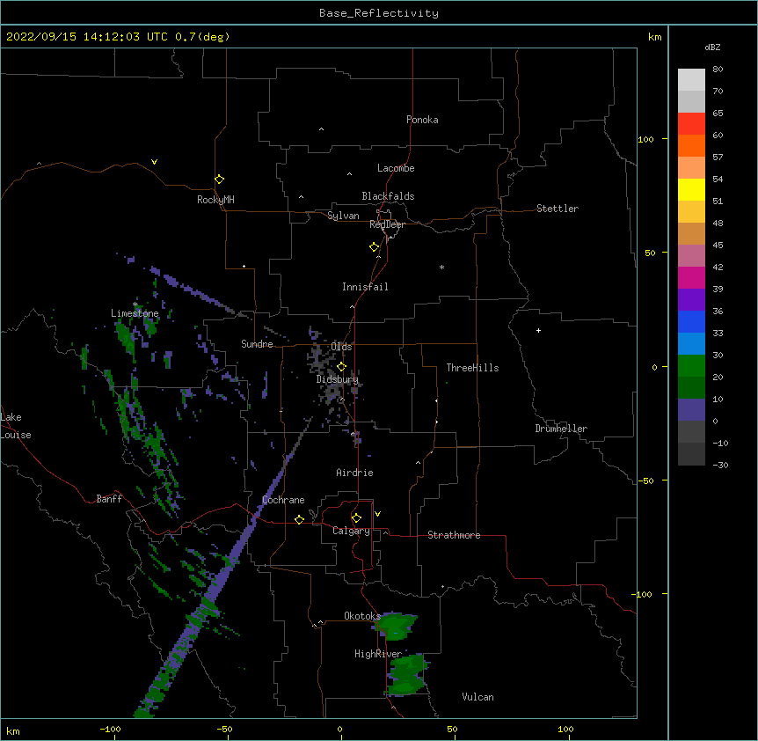Viewport: 758px width, 741px height.
Task: Select the white asterisk marker east of Innisfail
Action: (441, 267)
